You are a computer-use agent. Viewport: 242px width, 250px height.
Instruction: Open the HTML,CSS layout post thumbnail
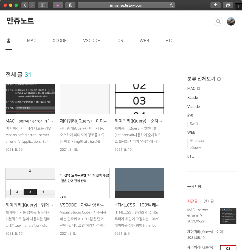139,183
